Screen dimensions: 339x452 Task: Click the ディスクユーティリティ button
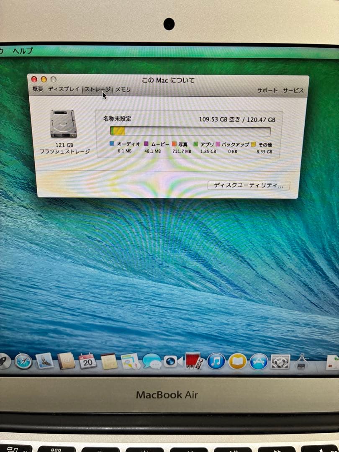coord(249,185)
